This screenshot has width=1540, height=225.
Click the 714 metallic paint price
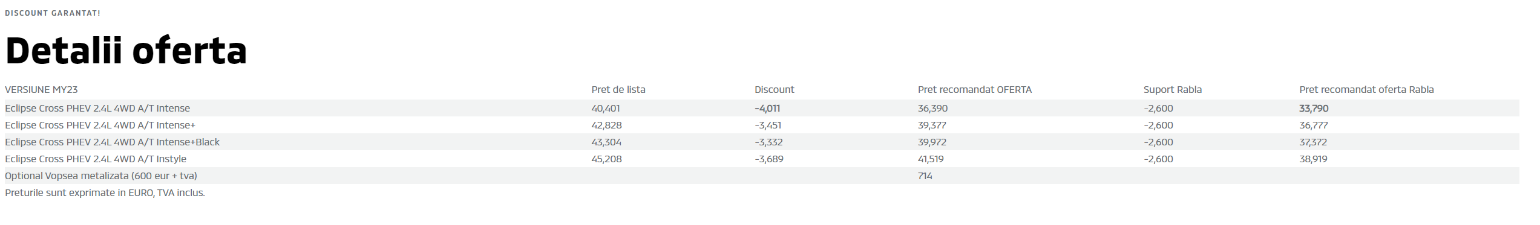point(925,176)
